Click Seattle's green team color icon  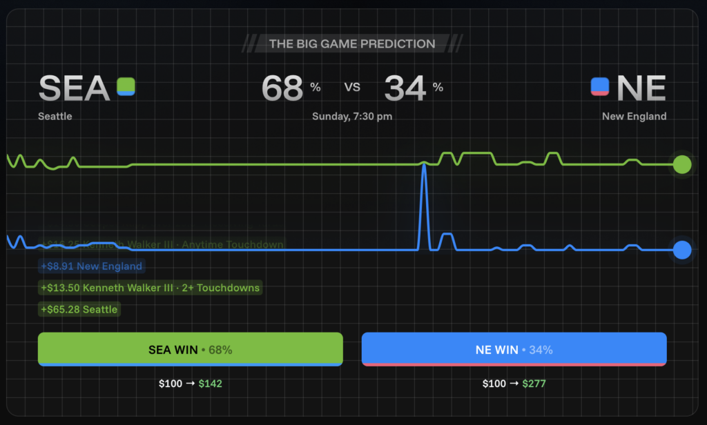pyautogui.click(x=126, y=87)
